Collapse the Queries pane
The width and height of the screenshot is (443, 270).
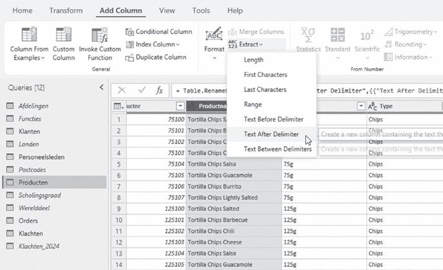point(101,87)
